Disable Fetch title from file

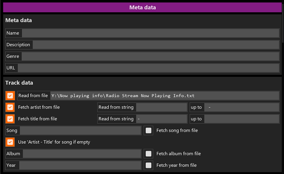tap(10, 119)
